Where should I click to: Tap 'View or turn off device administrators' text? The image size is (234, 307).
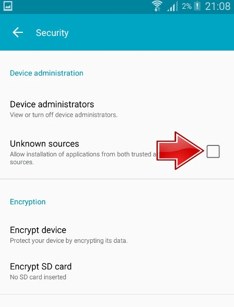[x=64, y=115]
